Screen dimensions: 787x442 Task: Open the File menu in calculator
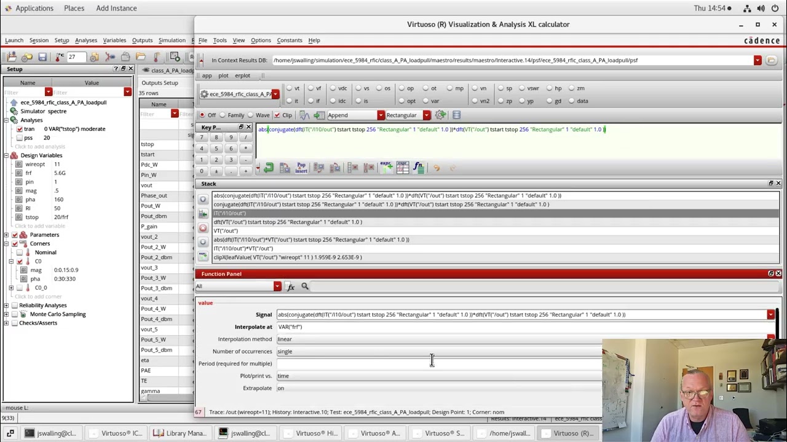(202, 40)
